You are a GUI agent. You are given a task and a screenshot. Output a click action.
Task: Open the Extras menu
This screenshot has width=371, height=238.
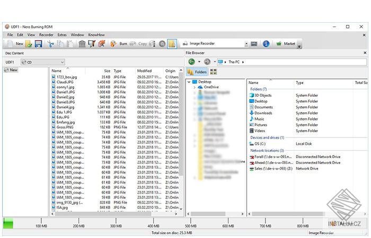coord(62,34)
